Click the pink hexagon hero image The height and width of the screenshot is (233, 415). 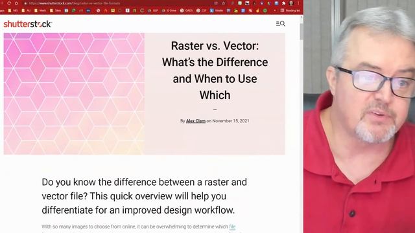74,94
